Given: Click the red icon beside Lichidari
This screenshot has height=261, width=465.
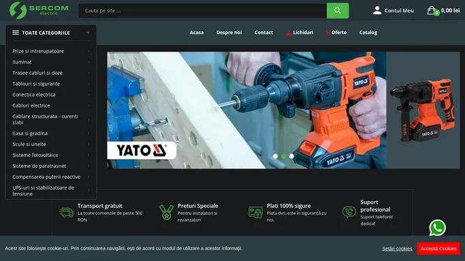Looking at the screenshot, I should (x=288, y=33).
